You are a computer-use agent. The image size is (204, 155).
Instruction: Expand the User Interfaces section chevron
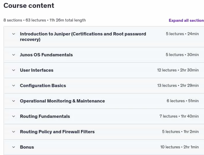(14, 70)
